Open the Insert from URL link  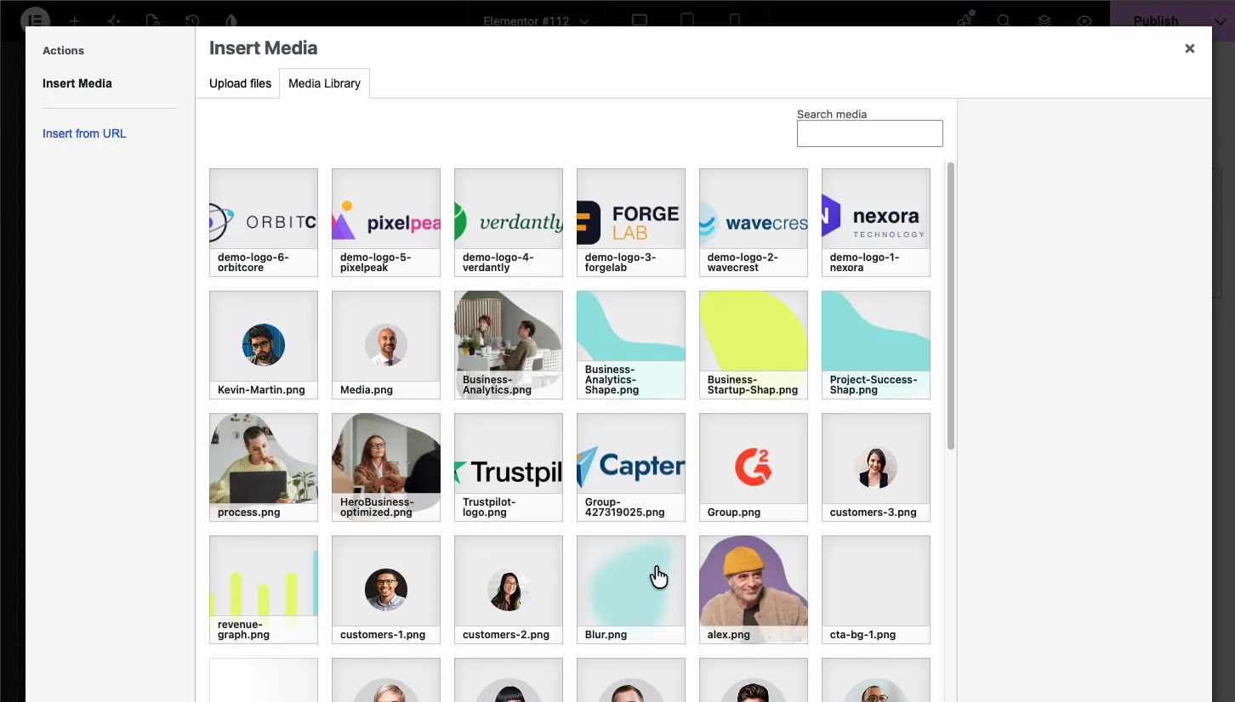pyautogui.click(x=84, y=133)
